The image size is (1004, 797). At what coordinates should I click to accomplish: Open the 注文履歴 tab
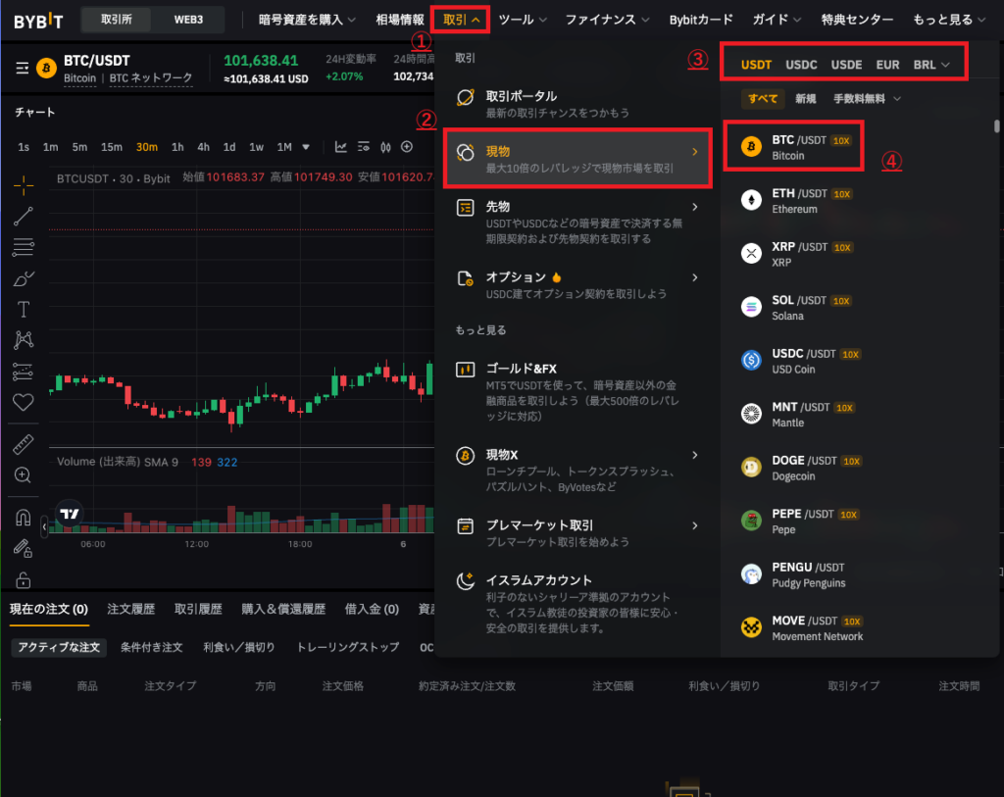pyautogui.click(x=130, y=609)
